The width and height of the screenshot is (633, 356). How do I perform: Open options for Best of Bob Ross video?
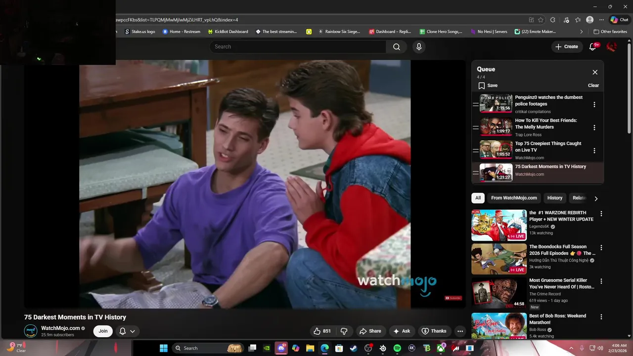(x=601, y=316)
